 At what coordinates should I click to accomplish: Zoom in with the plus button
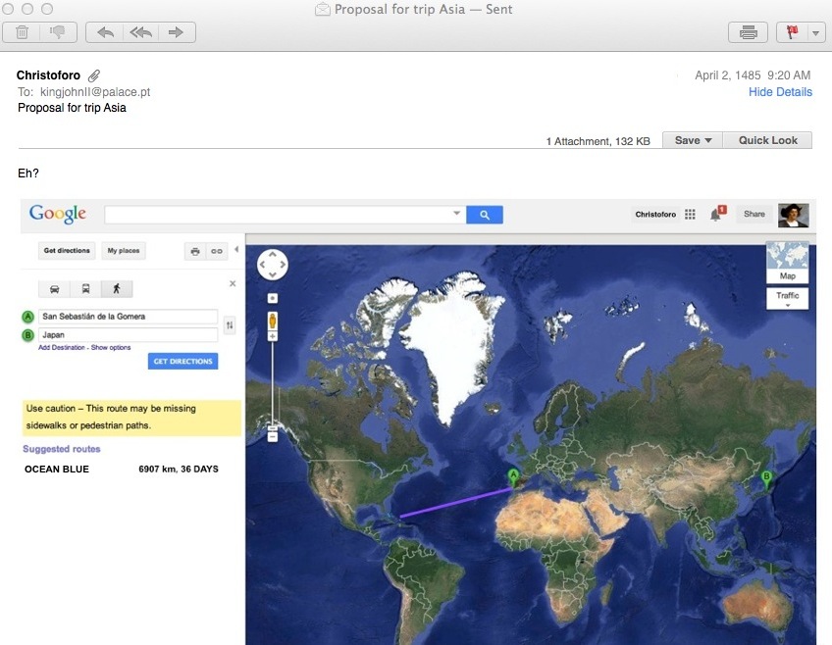point(273,336)
